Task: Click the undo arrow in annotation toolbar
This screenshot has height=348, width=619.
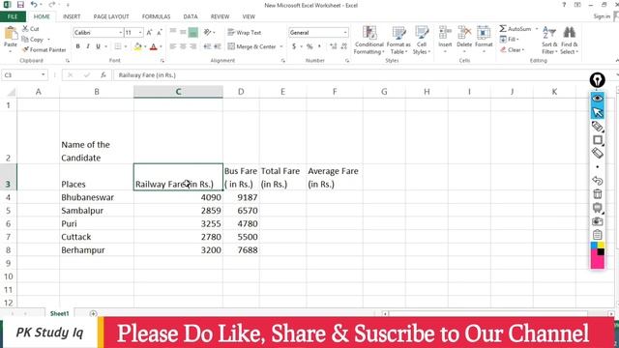Action: [598, 181]
